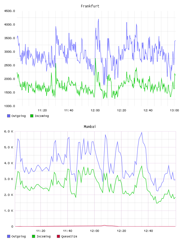Click the 4500.0 y-axis label in Frankfurt
Viewport: 180px width, 241px height.
pos(9,11)
